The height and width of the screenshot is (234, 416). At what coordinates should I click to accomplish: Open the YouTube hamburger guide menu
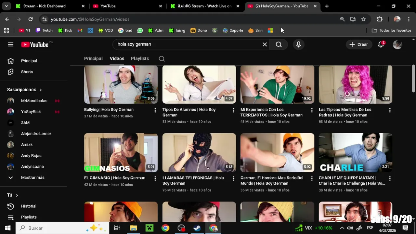coord(11,45)
